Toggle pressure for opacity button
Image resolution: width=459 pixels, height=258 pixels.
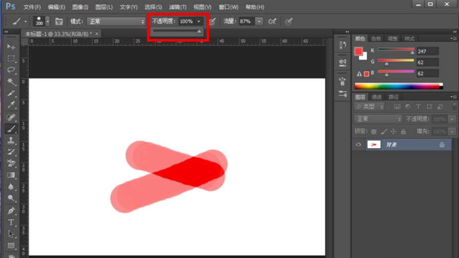[212, 21]
